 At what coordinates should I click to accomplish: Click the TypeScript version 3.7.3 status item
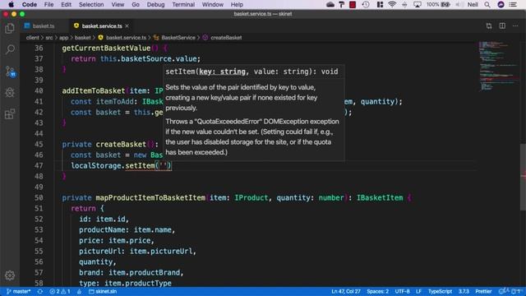464,291
